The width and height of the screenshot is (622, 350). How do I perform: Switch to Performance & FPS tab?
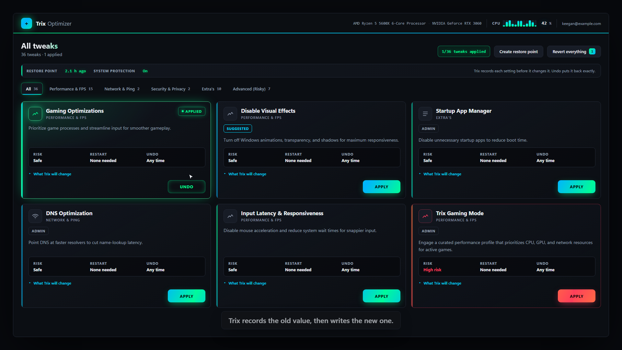coord(71,89)
